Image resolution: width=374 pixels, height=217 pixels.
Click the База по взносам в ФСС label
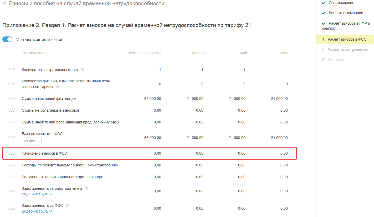point(42,134)
